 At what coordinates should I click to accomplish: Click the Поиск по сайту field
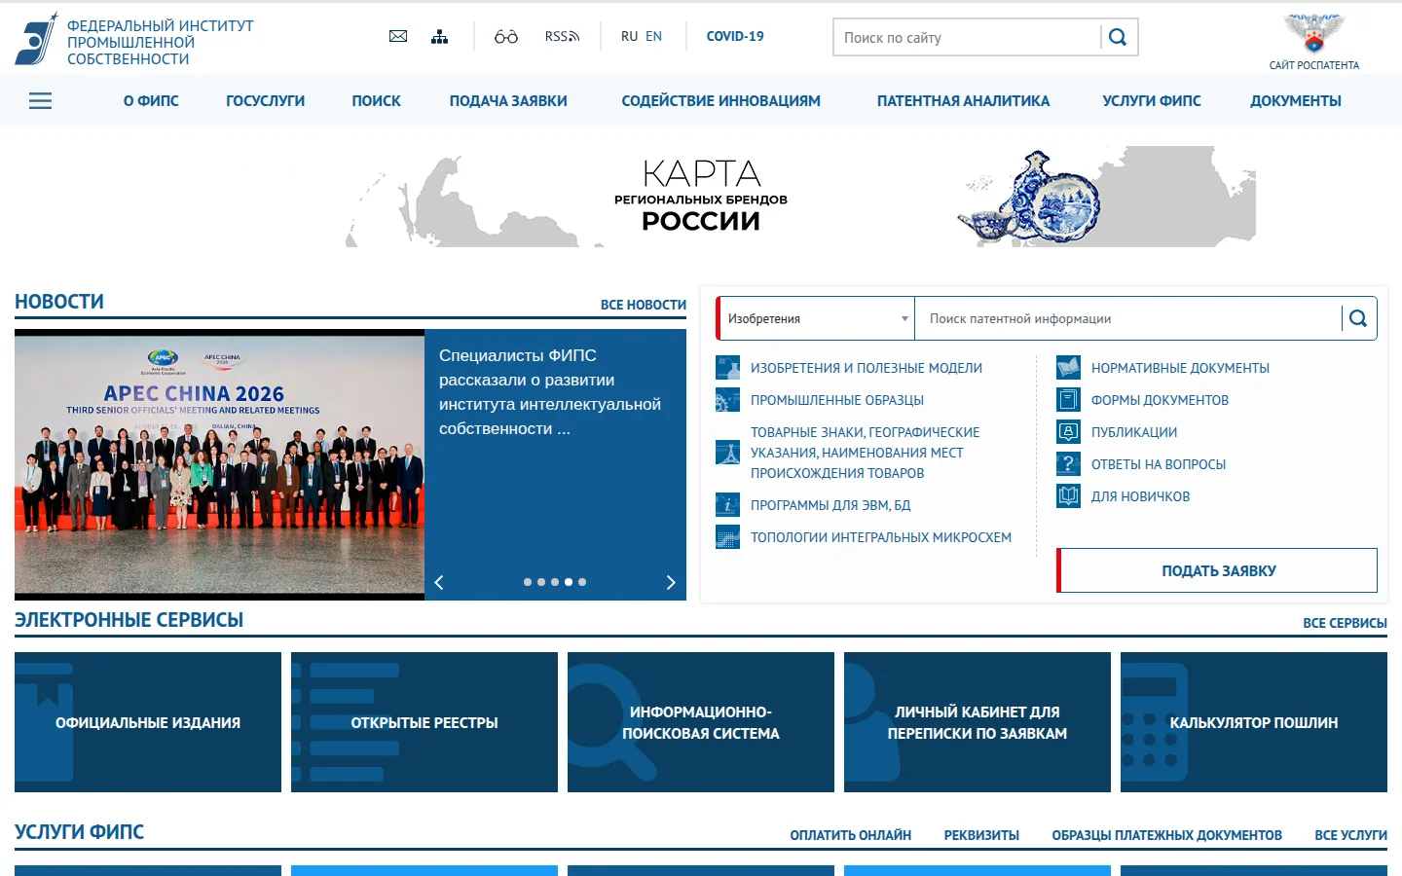(967, 37)
